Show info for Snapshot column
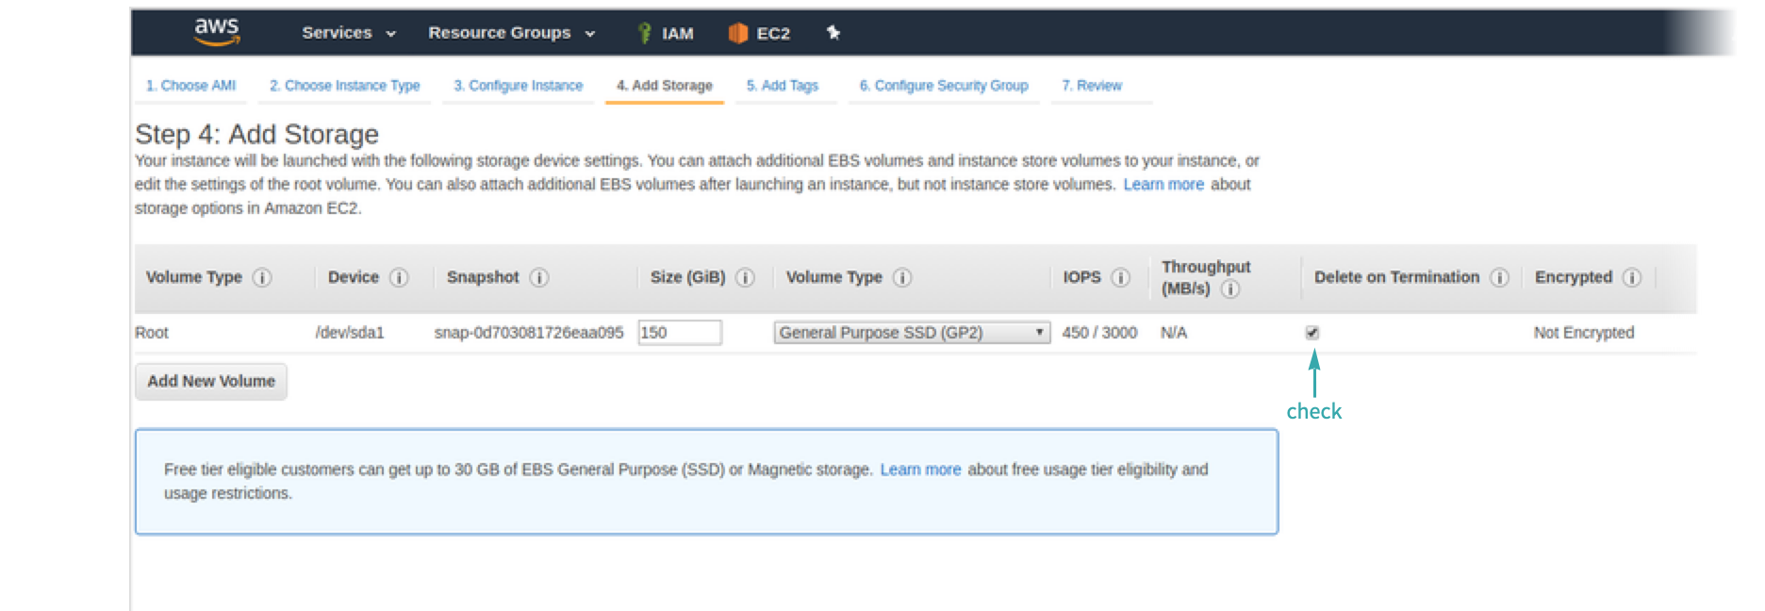This screenshot has width=1765, height=611. point(539,277)
